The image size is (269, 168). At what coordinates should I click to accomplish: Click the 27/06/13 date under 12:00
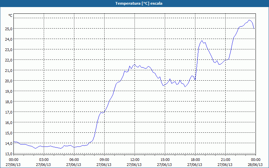click(x=134, y=165)
